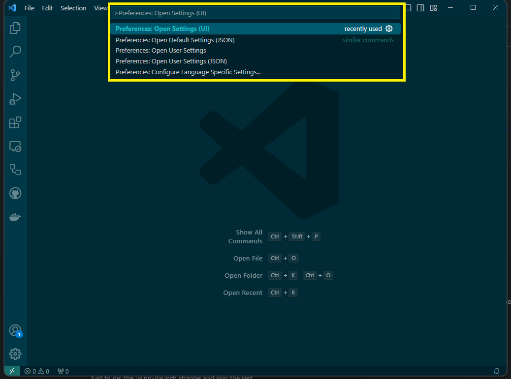511x379 pixels.
Task: Open the GitHub view in the activity bar
Action: click(x=15, y=193)
